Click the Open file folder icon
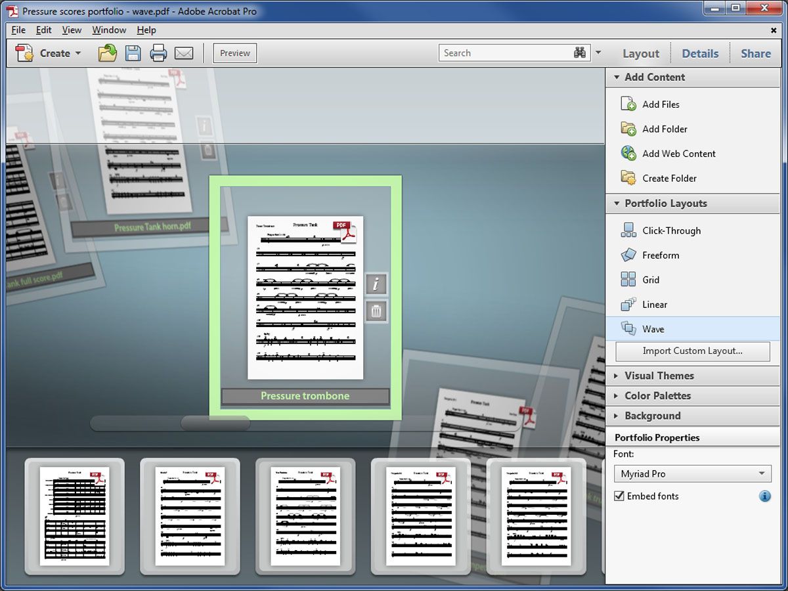 click(x=108, y=53)
